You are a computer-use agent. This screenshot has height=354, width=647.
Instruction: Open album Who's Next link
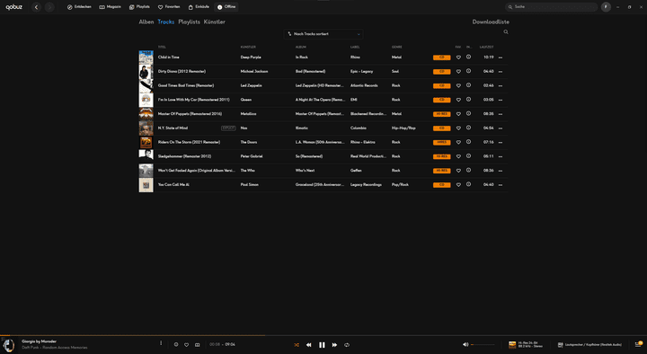[305, 171]
